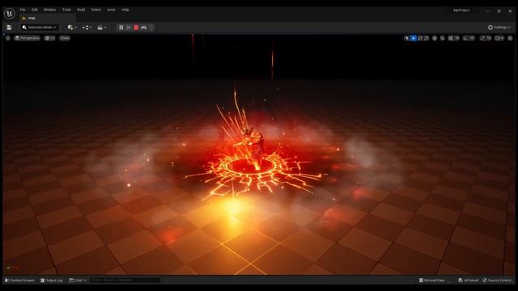Open the Tools menu
Viewport: 518px width, 291px height.
66,10
